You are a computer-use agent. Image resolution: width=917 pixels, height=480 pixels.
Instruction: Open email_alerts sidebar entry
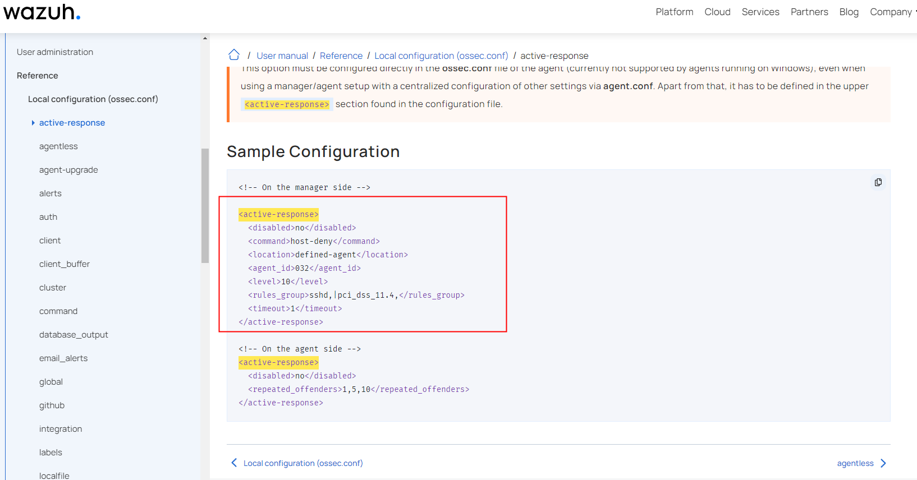(63, 358)
